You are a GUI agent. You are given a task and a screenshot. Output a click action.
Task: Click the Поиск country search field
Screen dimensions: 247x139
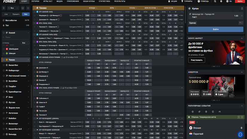click(x=16, y=37)
